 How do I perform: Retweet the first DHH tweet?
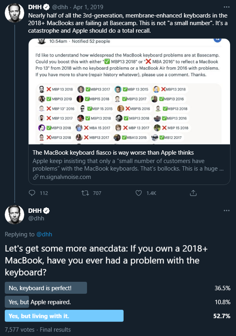(85, 193)
